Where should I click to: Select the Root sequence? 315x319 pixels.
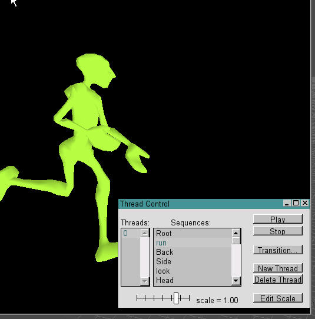click(x=193, y=233)
